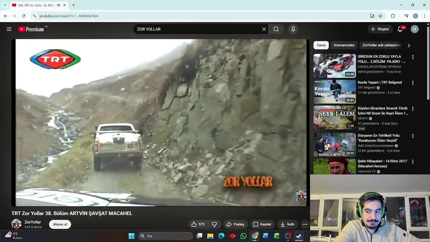Open the notifications bell
Image resolution: width=430 pixels, height=242 pixels.
point(400,29)
